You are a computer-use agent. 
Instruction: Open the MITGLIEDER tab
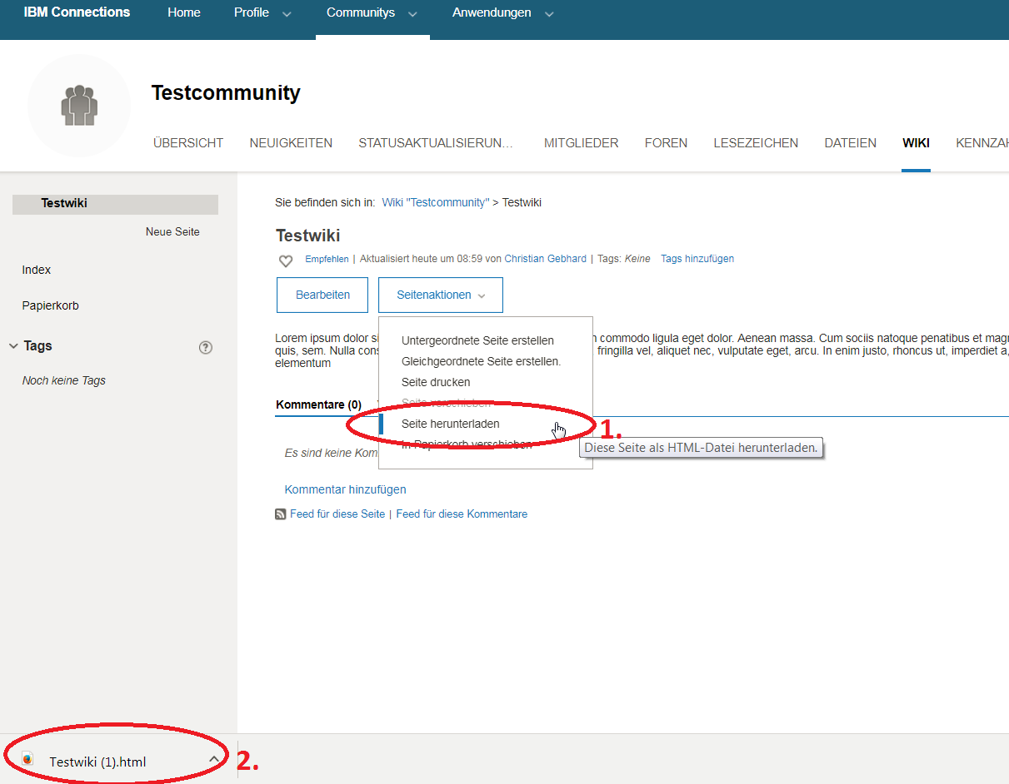pos(582,143)
